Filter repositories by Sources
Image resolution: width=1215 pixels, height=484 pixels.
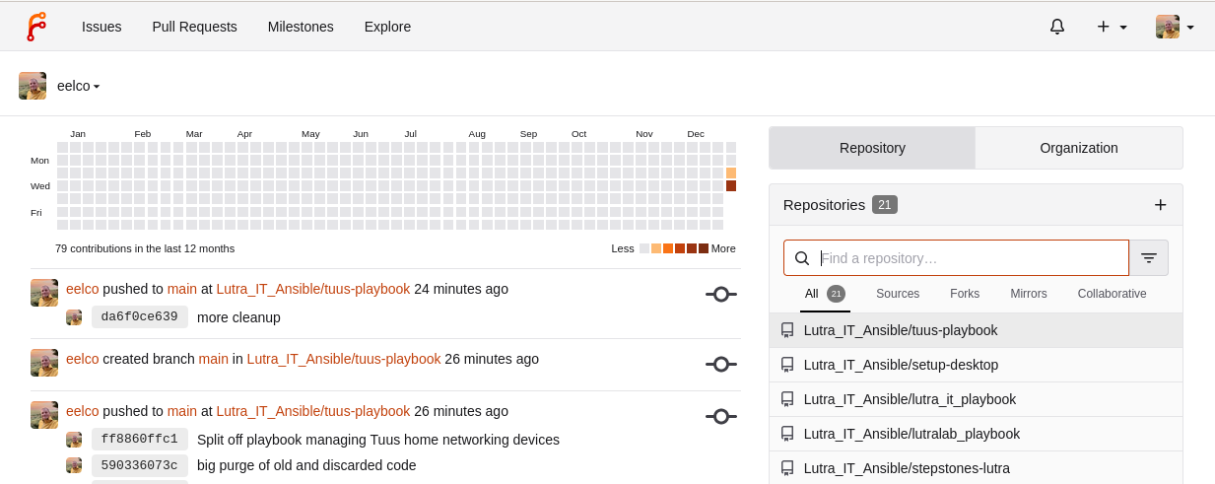click(x=897, y=294)
